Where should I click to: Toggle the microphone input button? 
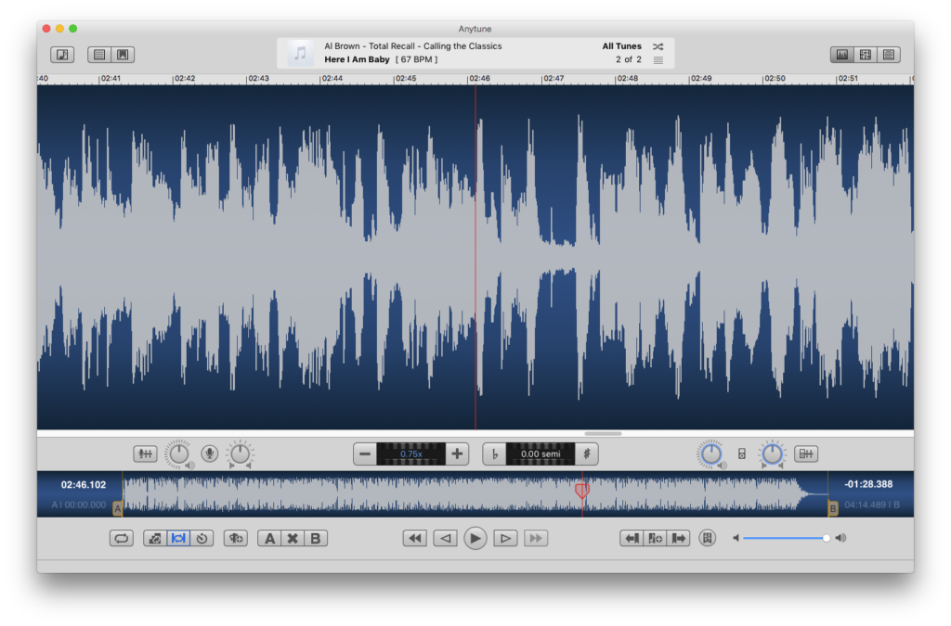tap(210, 454)
